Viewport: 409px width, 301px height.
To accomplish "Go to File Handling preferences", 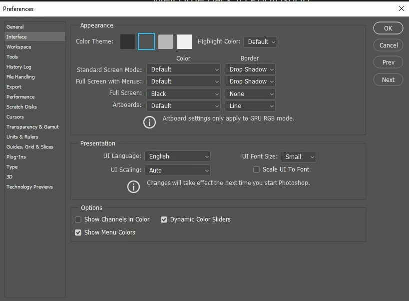I will click(34, 77).
